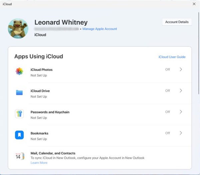Image resolution: width=200 pixels, height=175 pixels.
Task: Click the Off status for iCloud Photos
Action: pyautogui.click(x=167, y=69)
